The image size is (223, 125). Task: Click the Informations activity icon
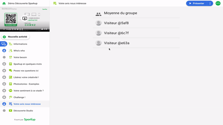[x=10, y=44]
